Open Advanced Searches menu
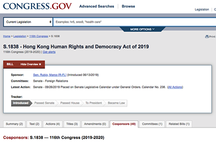The width and height of the screenshot is (216, 144). (96, 6)
